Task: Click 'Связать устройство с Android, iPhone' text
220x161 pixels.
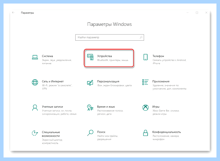Action: (169, 62)
